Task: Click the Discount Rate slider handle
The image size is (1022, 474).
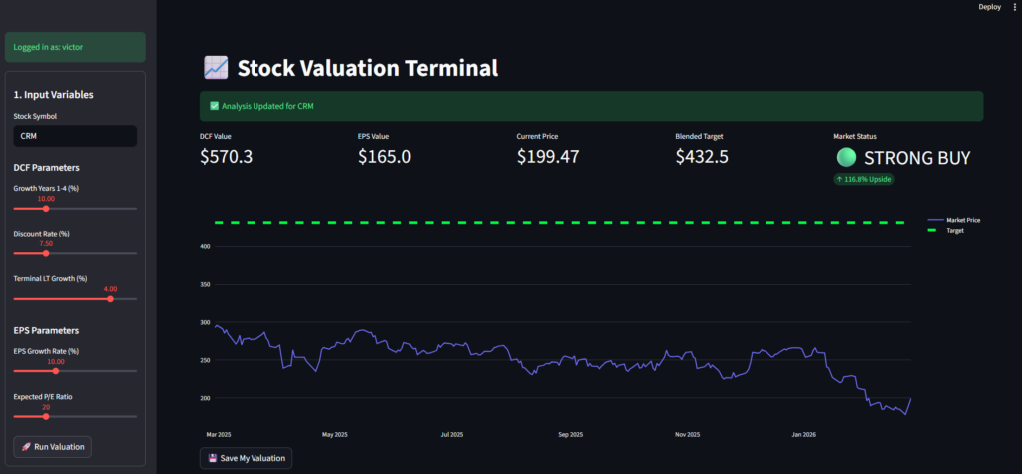Action: point(46,253)
